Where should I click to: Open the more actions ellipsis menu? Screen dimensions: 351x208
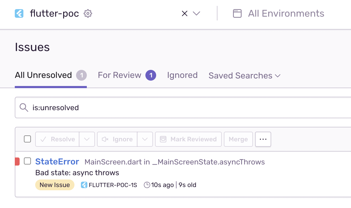[x=263, y=139]
